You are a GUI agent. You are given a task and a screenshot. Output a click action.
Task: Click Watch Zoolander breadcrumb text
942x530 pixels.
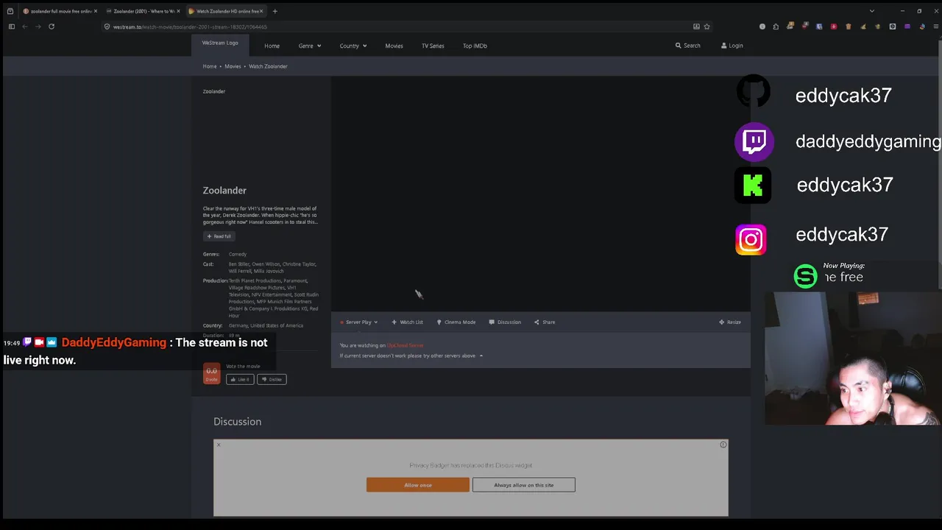(x=268, y=66)
